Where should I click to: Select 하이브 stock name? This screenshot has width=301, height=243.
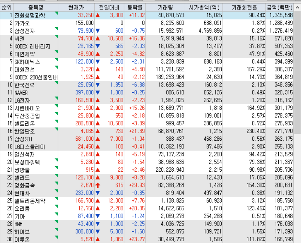22,232
